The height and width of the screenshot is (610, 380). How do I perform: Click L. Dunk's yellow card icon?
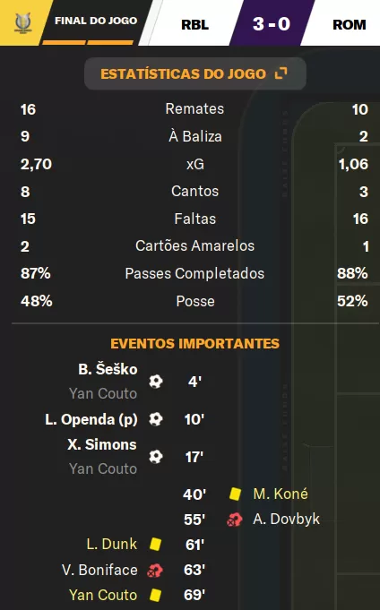(155, 545)
